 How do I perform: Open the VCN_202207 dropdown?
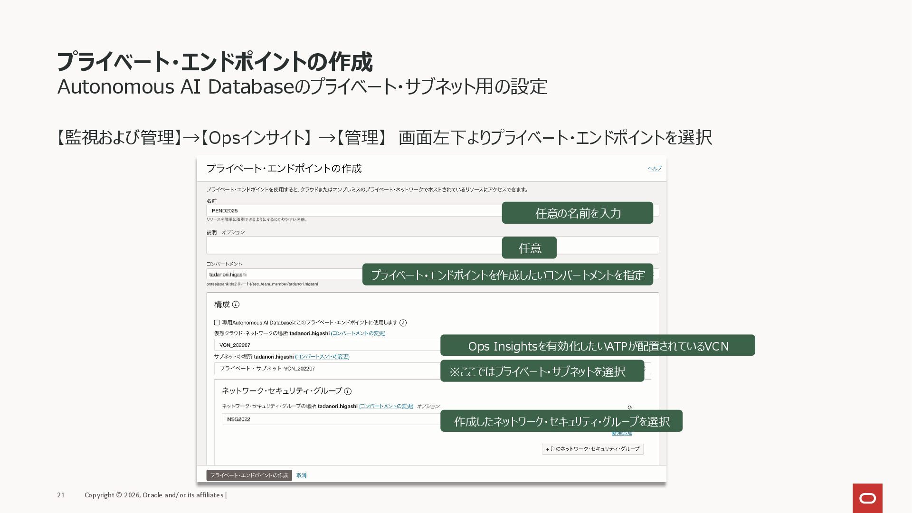pos(327,345)
